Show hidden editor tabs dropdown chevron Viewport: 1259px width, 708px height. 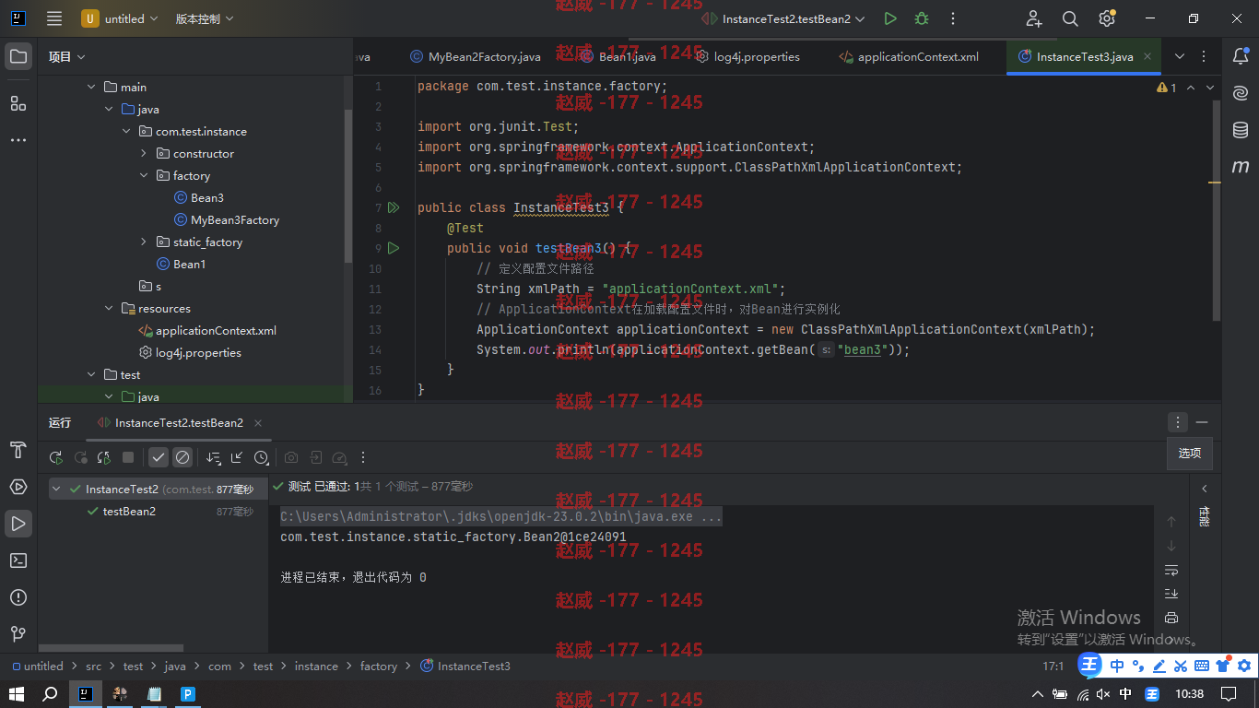tap(1180, 56)
